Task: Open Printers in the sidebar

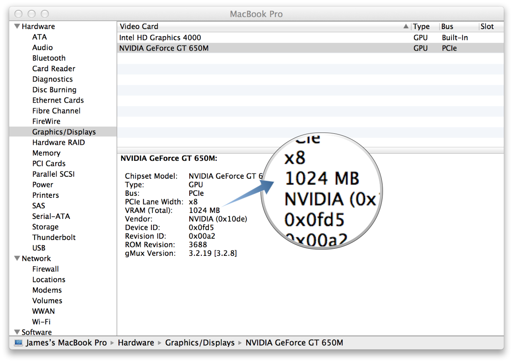Action: point(46,195)
